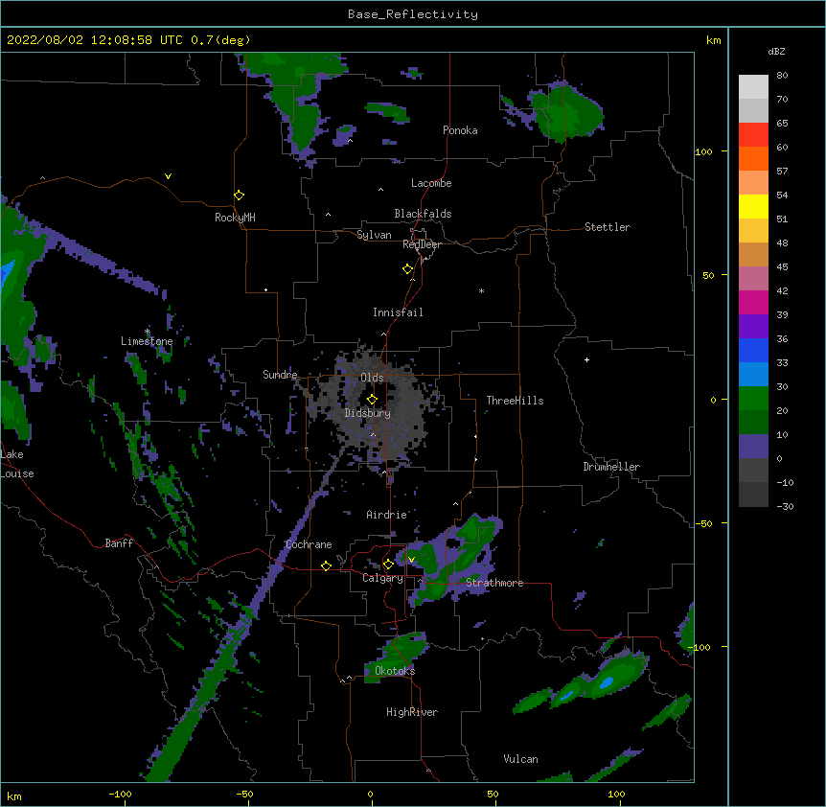Click the white plus marker north of Drumheller
Screen dimensions: 826x807
coord(586,359)
